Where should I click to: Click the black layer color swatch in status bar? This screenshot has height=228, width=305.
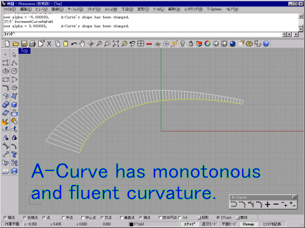coord(132,224)
